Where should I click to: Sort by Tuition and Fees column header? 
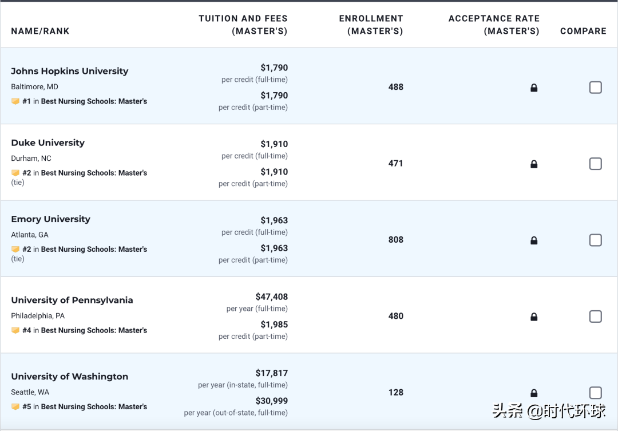point(243,25)
